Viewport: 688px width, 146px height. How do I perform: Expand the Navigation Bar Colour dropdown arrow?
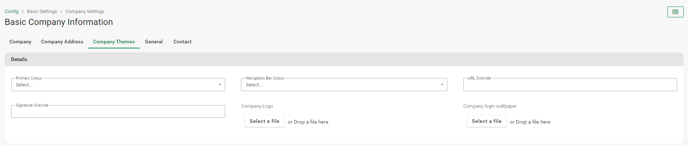tap(442, 85)
